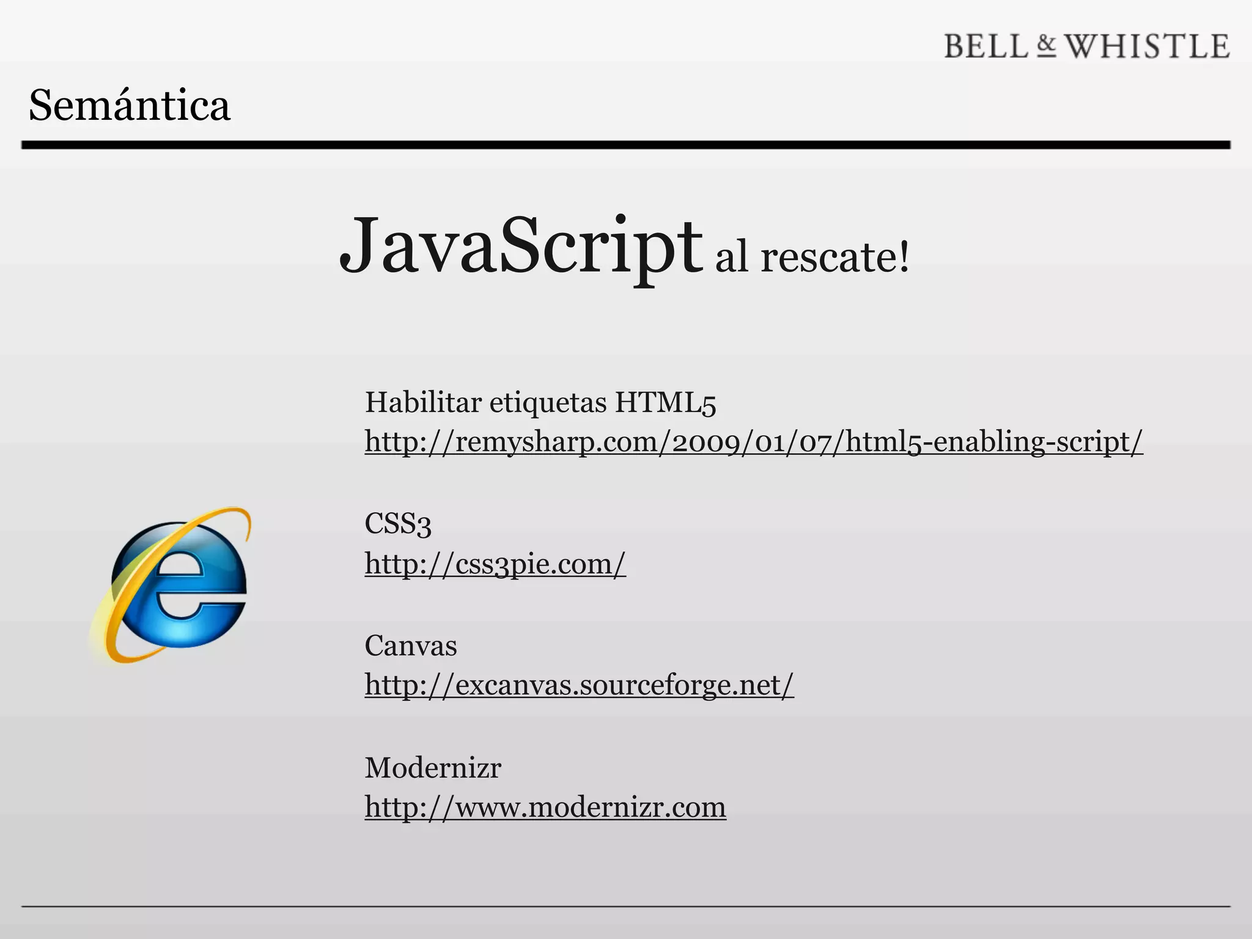The height and width of the screenshot is (939, 1252).
Task: Click the 'al rescate!' text
Action: click(812, 257)
